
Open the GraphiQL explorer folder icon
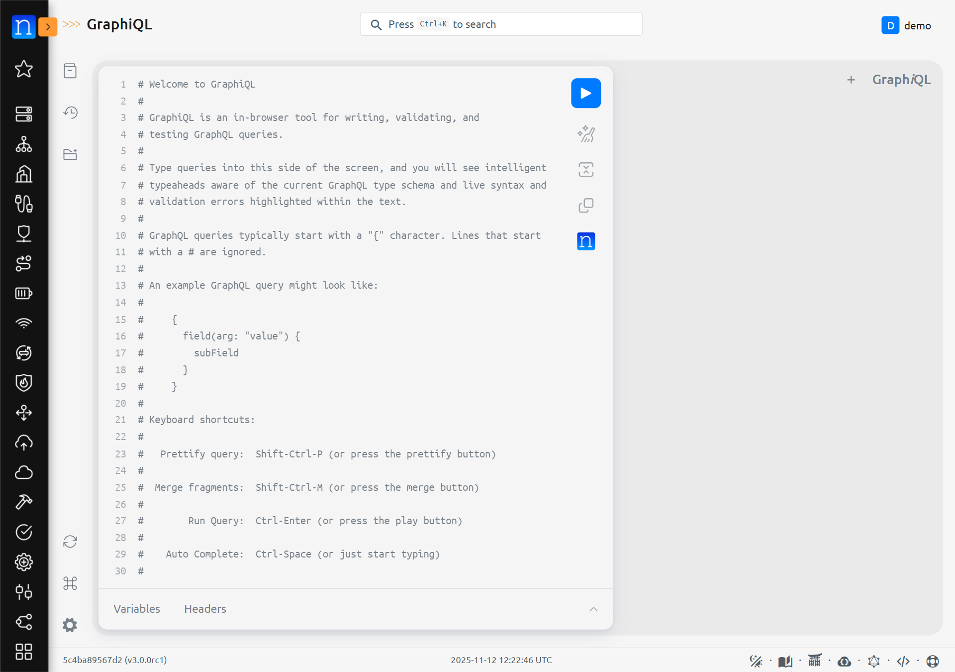(70, 154)
